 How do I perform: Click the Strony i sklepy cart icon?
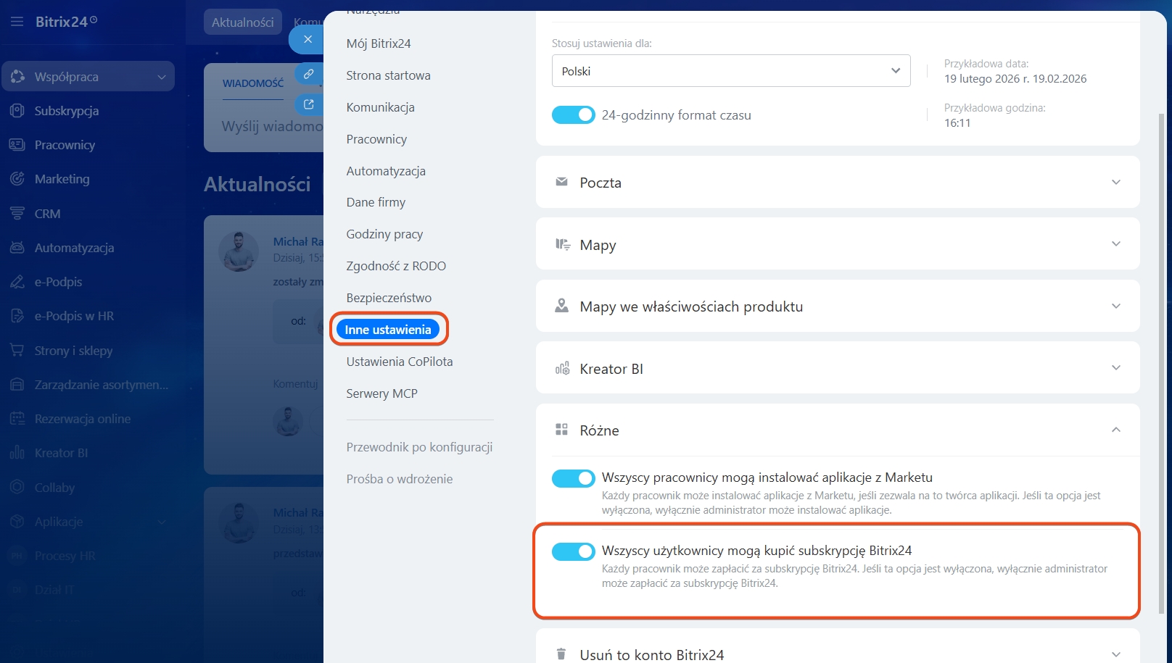coord(17,351)
